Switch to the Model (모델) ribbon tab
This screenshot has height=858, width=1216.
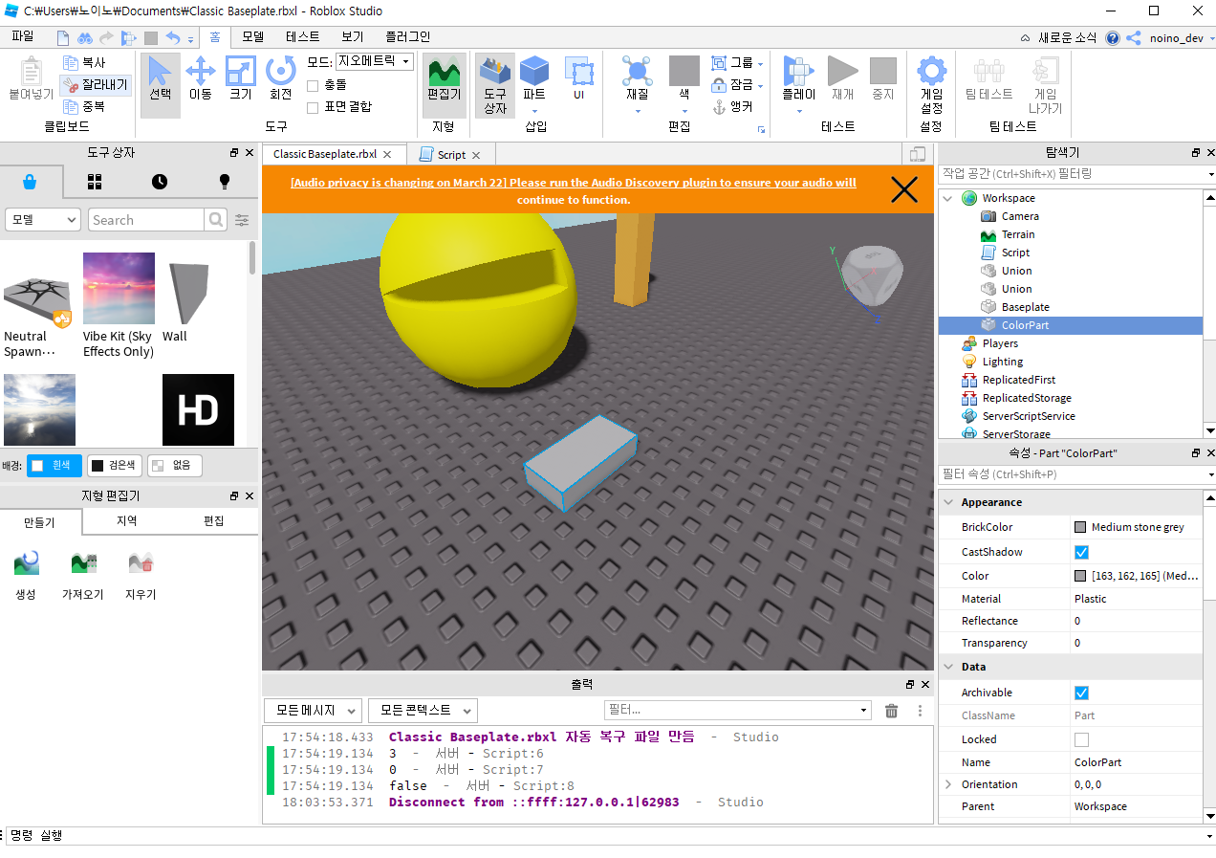pyautogui.click(x=252, y=36)
